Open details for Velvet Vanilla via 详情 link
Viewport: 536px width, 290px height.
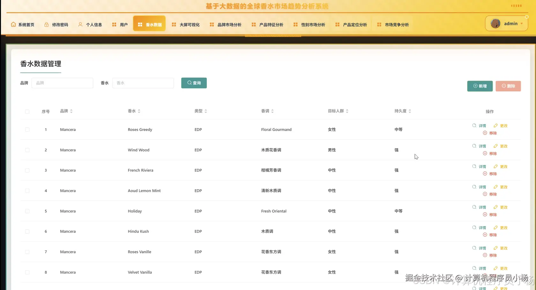coord(482,268)
